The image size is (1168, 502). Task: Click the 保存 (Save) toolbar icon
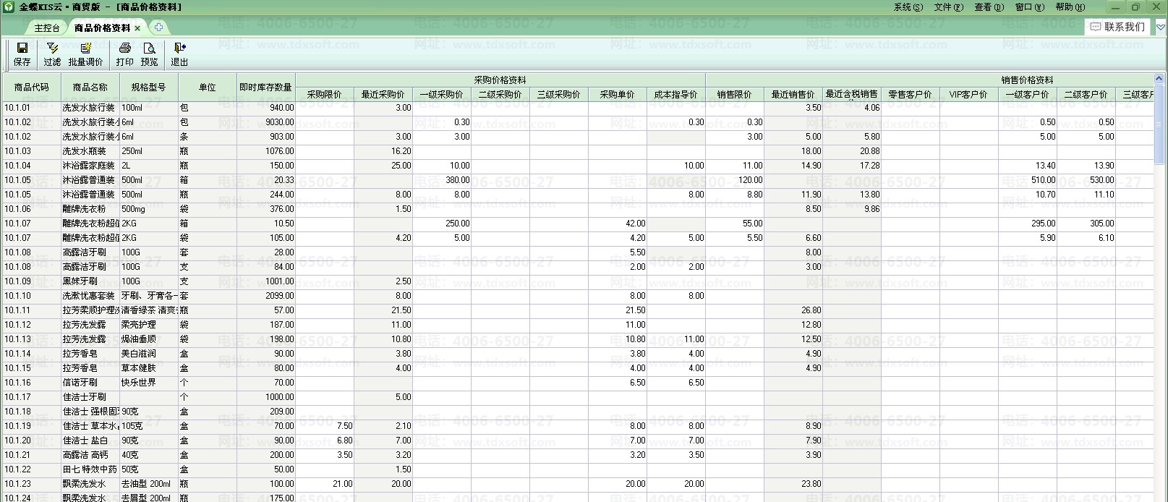point(22,54)
